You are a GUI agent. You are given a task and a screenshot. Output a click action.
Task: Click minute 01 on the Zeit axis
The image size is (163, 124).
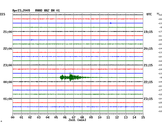click(21, 117)
